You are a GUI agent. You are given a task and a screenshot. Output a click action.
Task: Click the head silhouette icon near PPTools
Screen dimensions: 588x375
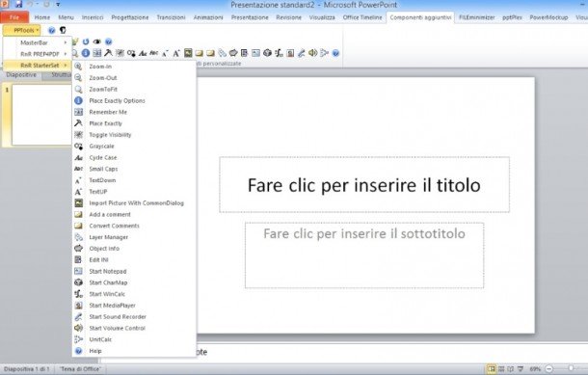click(63, 30)
